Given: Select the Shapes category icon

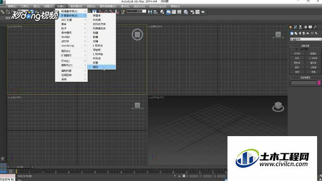Looking at the screenshot, I should click(x=296, y=33).
